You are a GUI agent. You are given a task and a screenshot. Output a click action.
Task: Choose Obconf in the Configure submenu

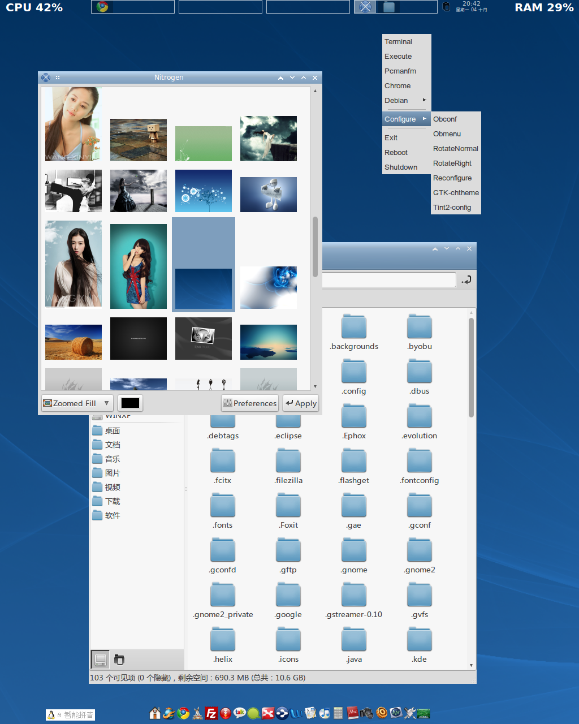456,119
